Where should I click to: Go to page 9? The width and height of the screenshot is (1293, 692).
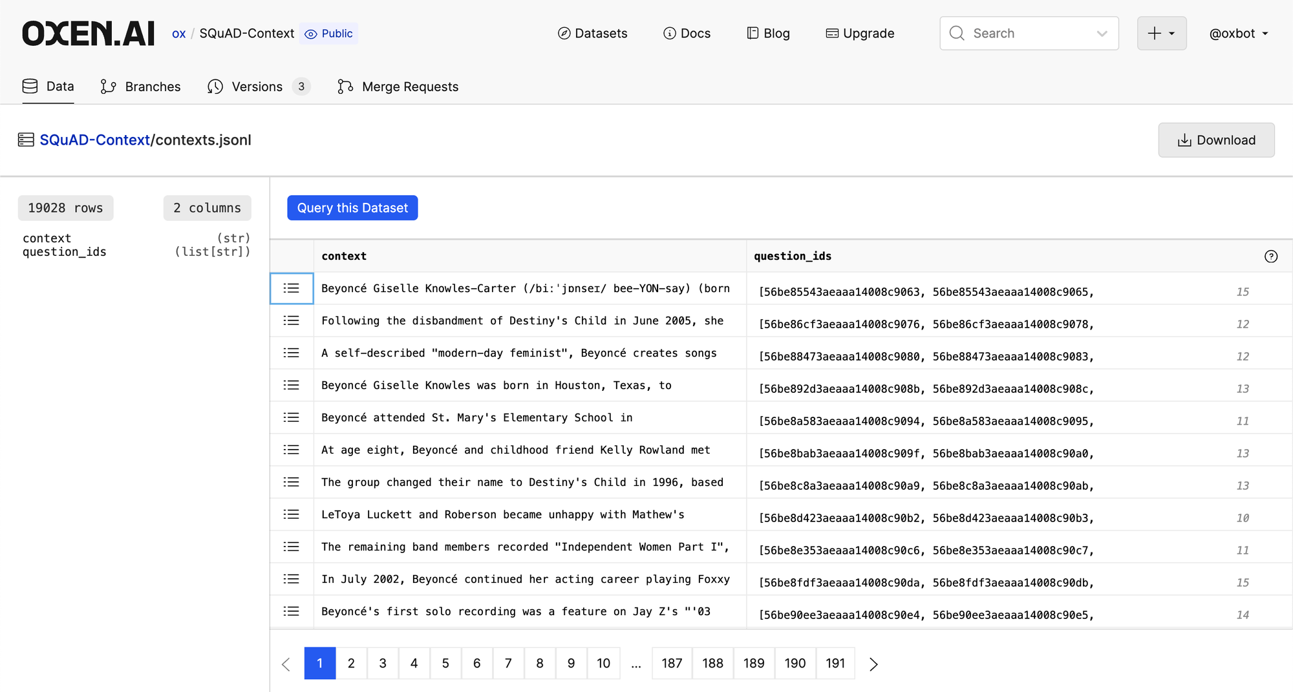click(x=571, y=664)
